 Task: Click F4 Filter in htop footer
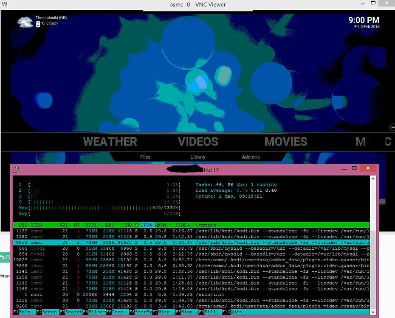[94, 312]
